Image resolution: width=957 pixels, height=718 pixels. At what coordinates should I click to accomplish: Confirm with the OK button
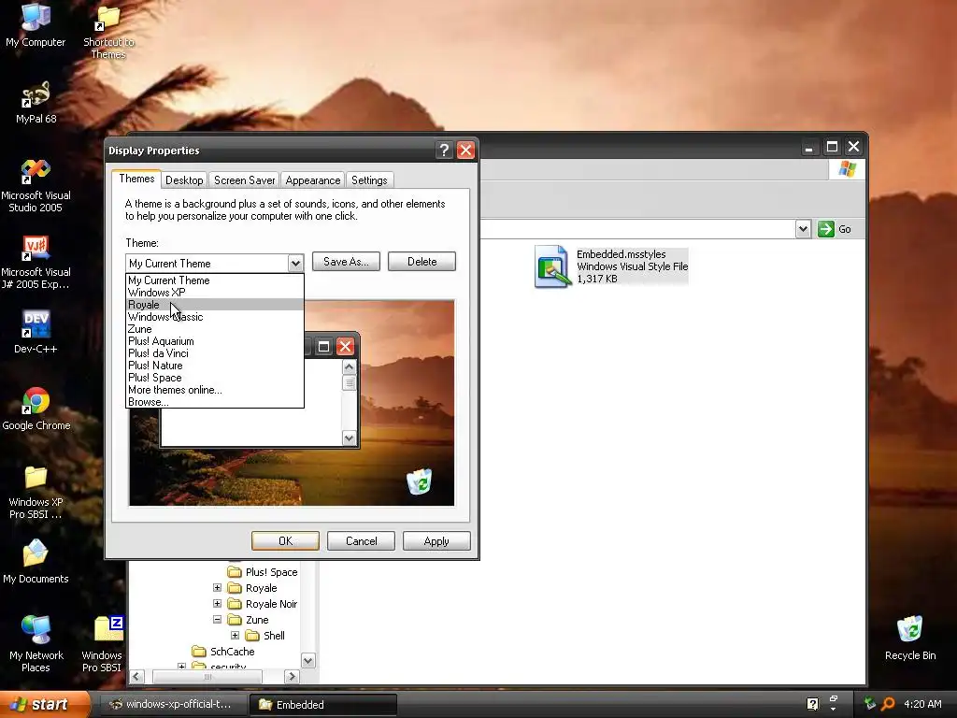point(286,541)
